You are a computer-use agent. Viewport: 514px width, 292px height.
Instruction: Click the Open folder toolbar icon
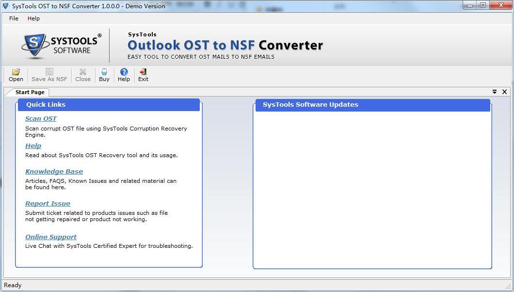click(16, 72)
